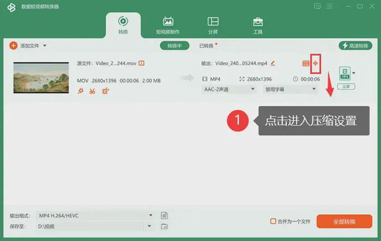This screenshot has height=241, width=381.
Task: Open compression settings icon
Action: click(315, 63)
